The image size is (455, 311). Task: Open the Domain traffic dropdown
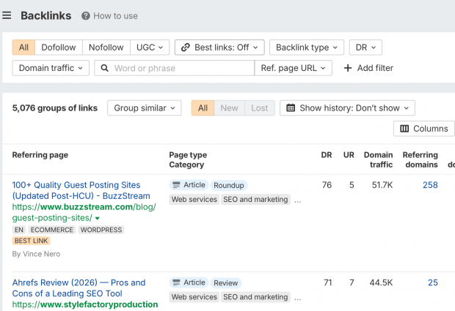[x=51, y=68]
